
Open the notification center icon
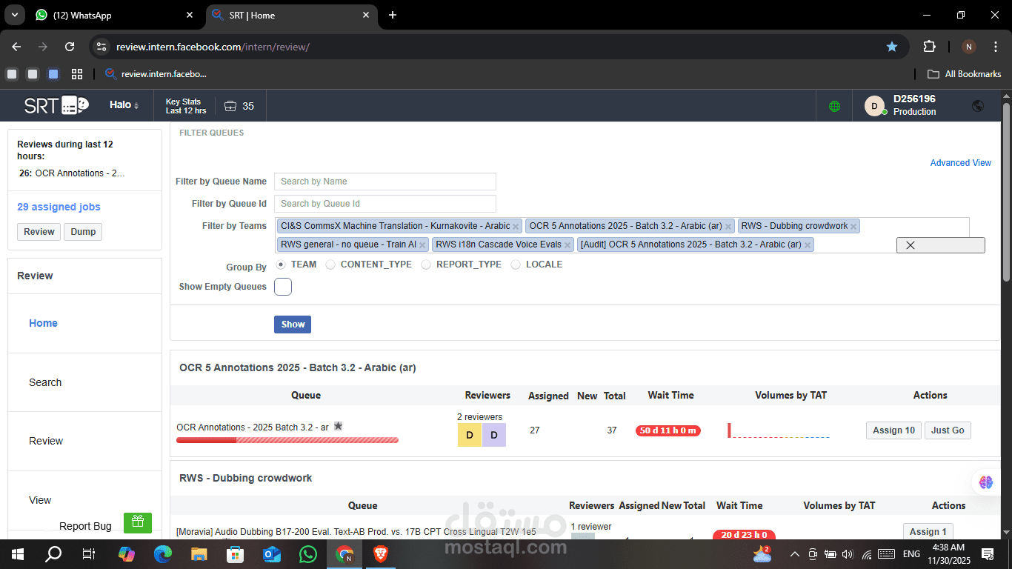(988, 553)
